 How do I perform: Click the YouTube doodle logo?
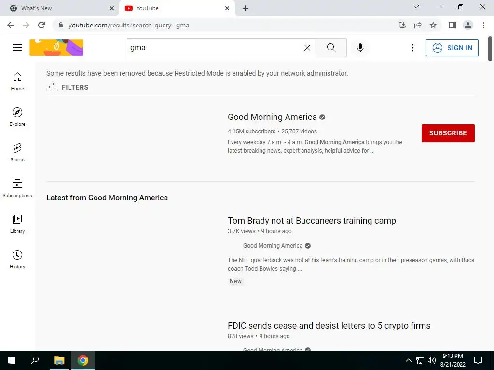tap(56, 48)
